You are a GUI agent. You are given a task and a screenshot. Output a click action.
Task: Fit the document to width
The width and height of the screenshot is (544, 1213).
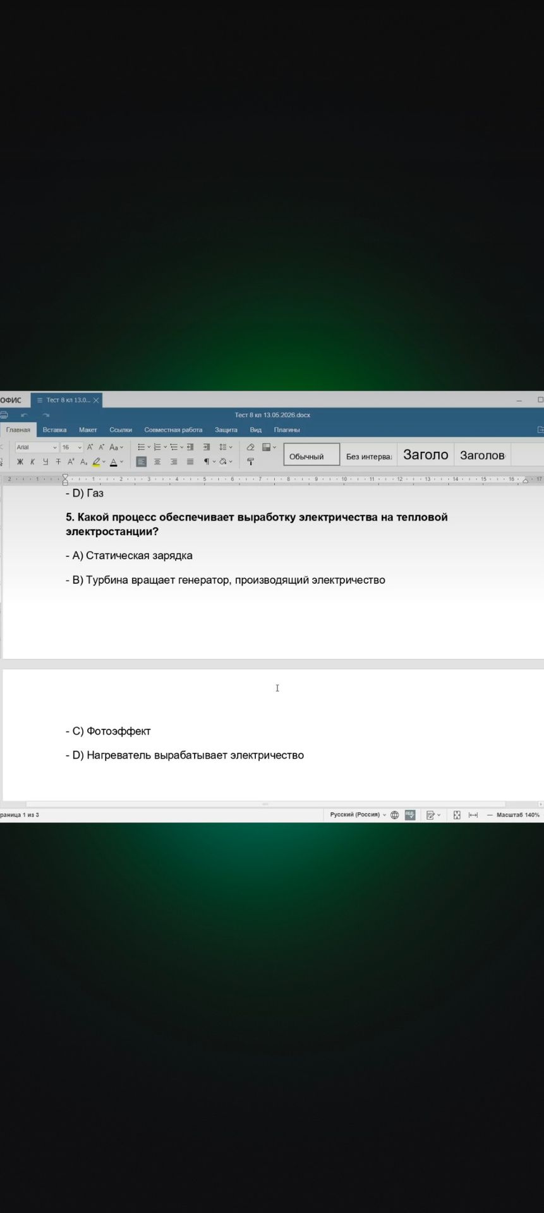(x=473, y=815)
